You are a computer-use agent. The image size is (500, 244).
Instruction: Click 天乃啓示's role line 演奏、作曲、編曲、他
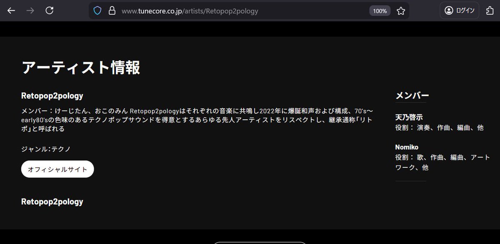[x=440, y=128]
